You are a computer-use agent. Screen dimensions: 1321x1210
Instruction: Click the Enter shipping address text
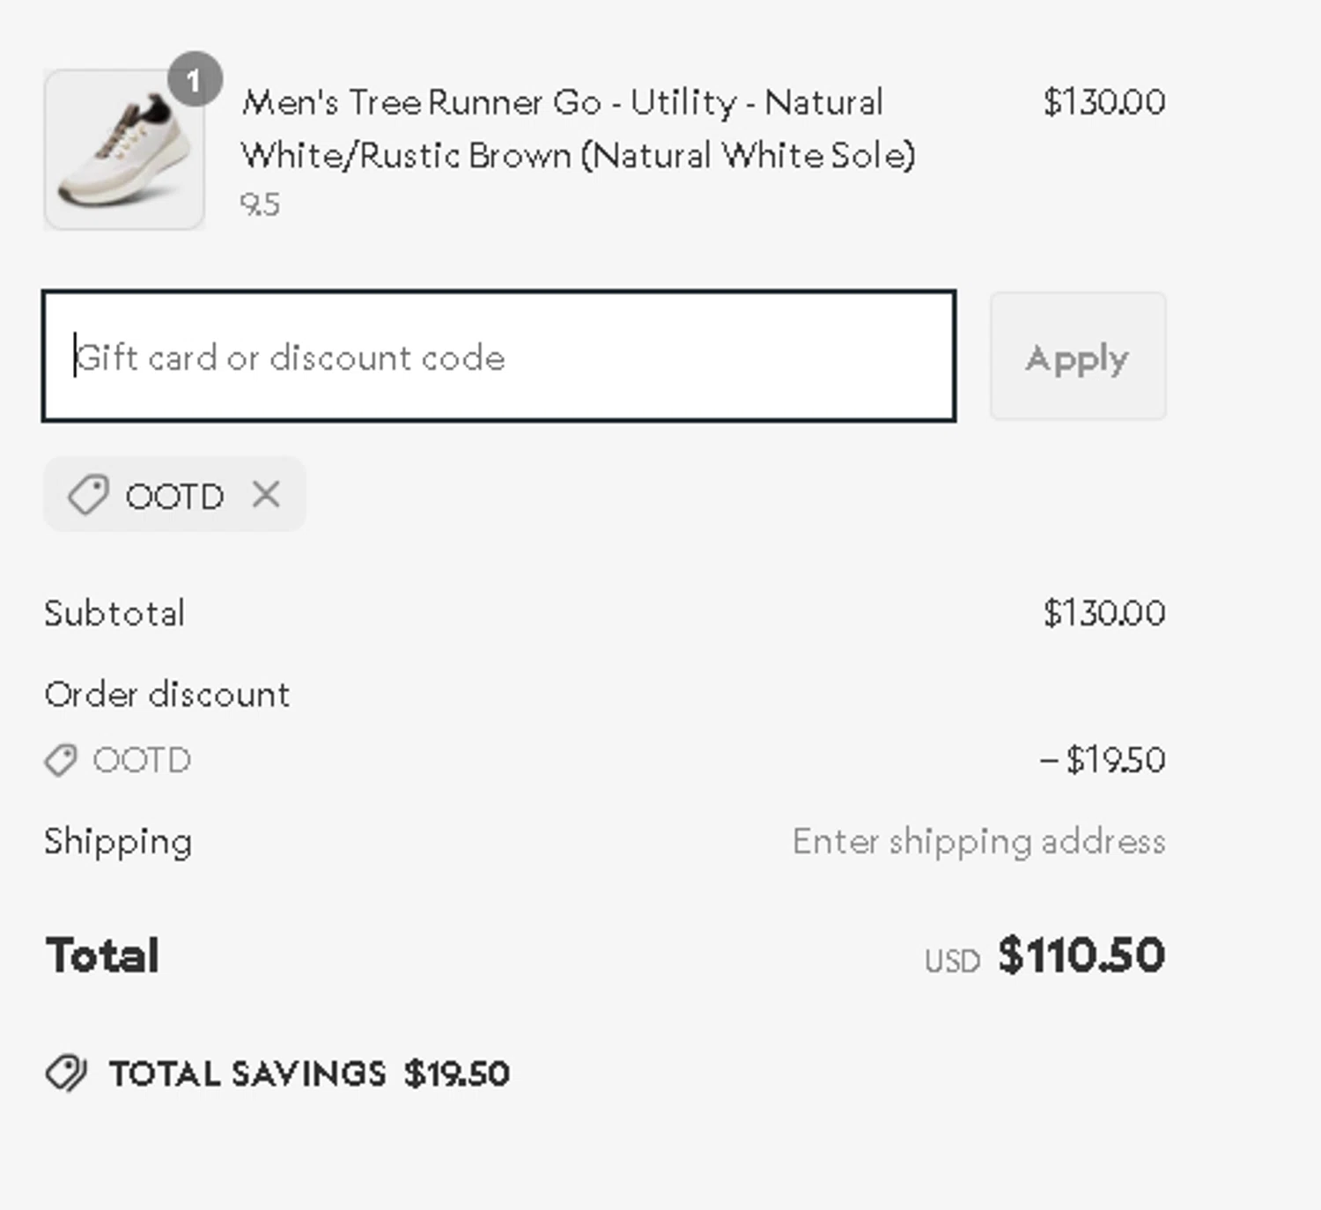(x=978, y=842)
